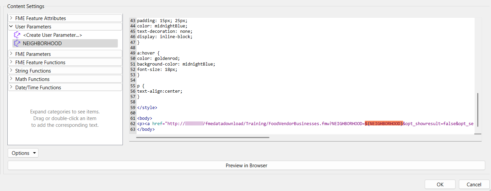Select the <Create User Parameter...> item
The image size is (491, 191).
(53, 35)
